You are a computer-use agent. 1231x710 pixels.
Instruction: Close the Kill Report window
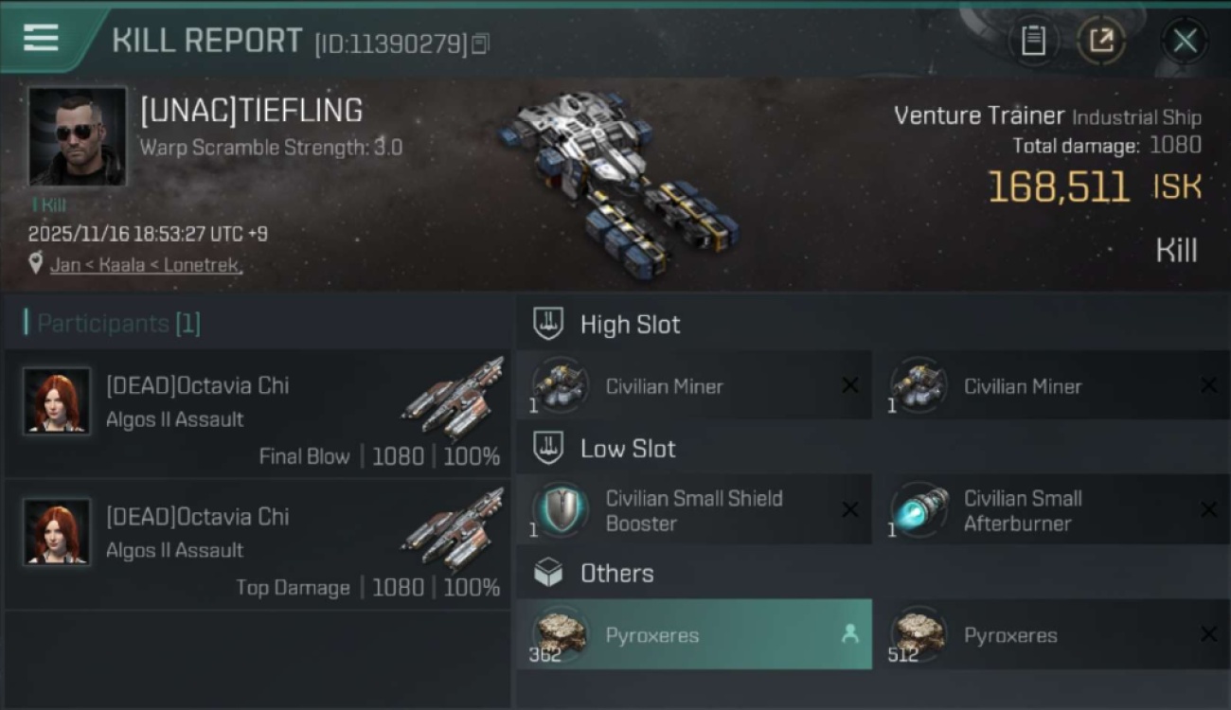pyautogui.click(x=1185, y=41)
